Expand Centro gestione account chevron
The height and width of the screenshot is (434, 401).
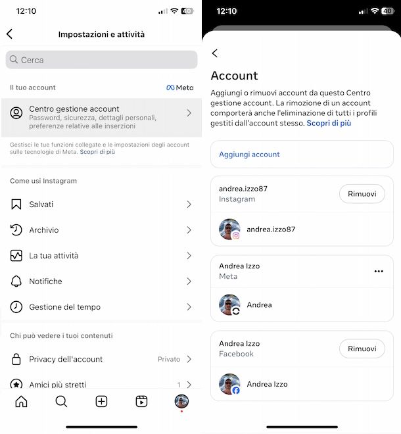(x=189, y=113)
